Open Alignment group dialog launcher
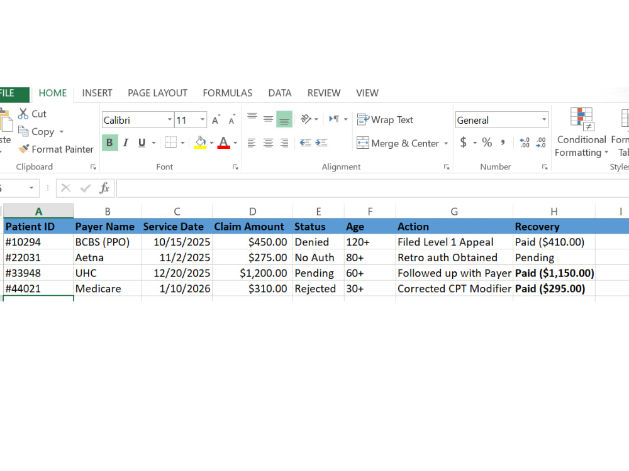629x471 pixels. tap(447, 167)
